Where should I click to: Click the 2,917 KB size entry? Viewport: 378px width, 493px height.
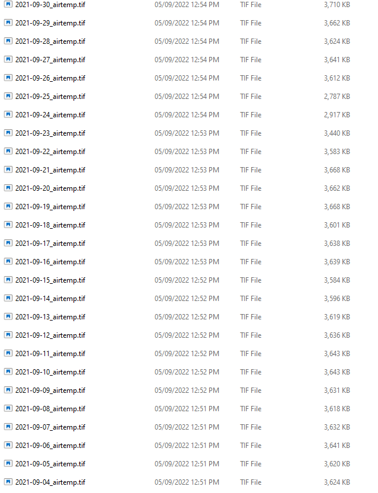(x=337, y=115)
